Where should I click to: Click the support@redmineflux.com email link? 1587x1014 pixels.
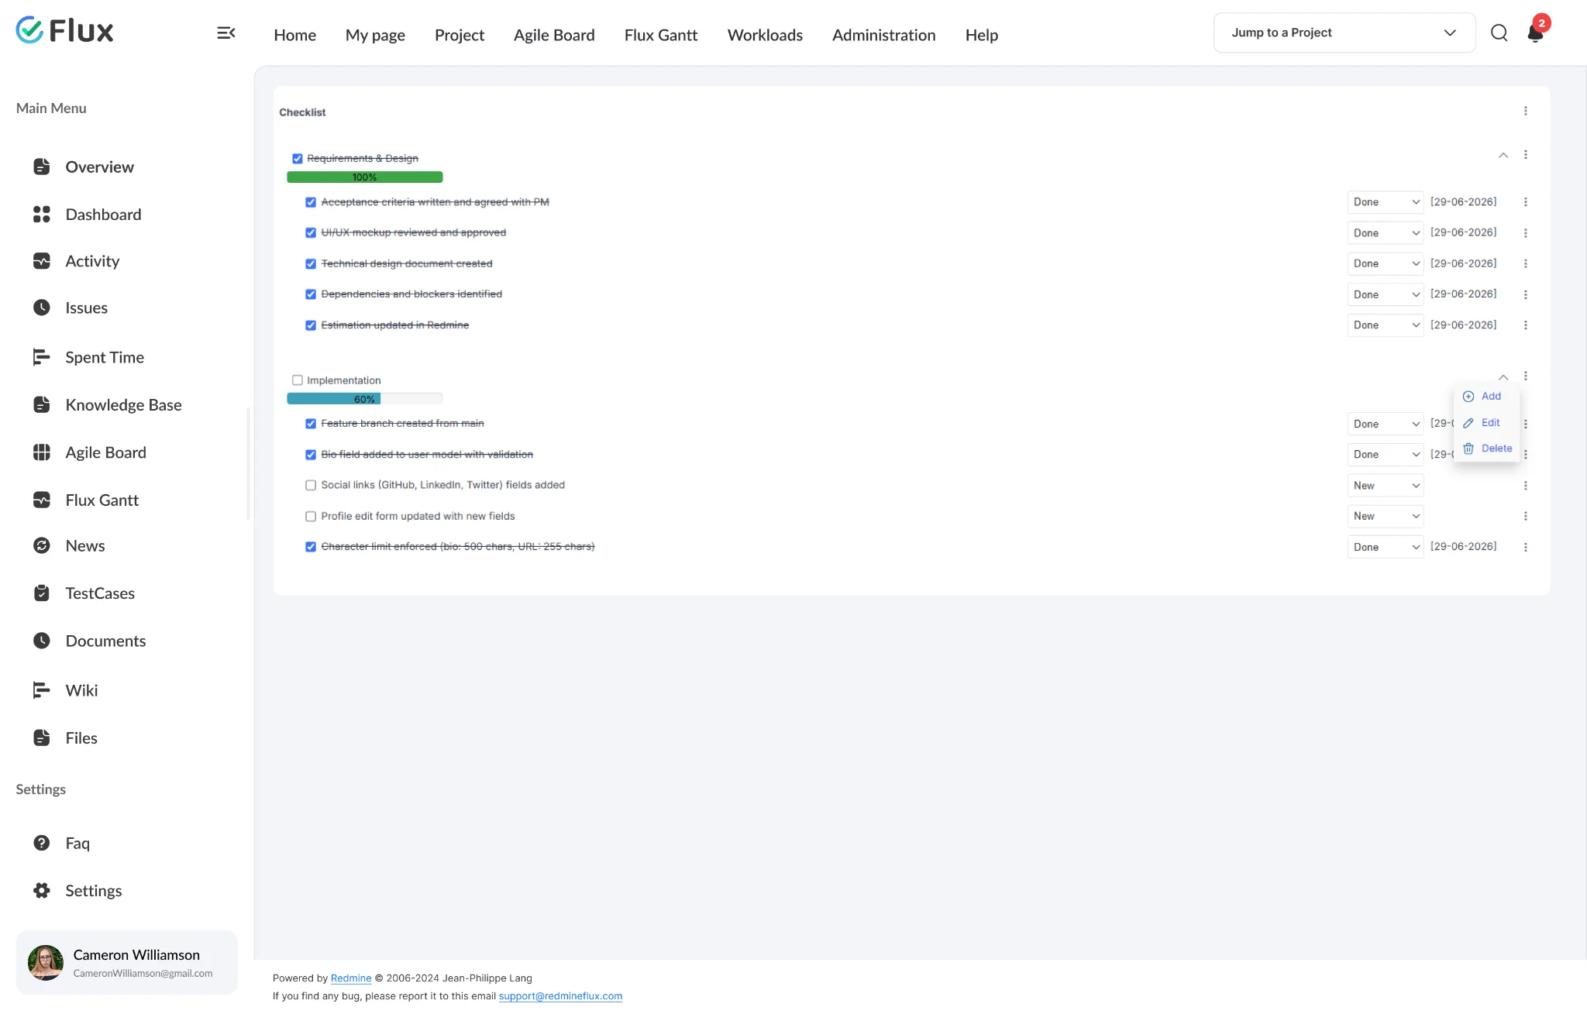pyautogui.click(x=560, y=996)
